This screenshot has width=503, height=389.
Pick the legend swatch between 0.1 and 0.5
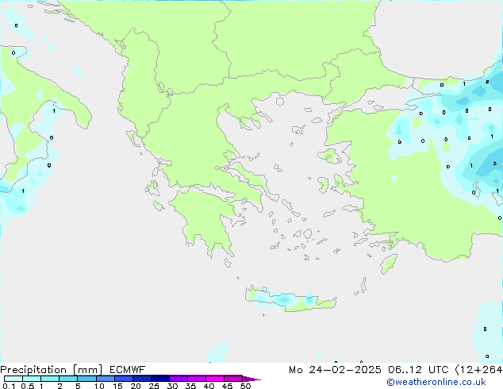point(13,379)
